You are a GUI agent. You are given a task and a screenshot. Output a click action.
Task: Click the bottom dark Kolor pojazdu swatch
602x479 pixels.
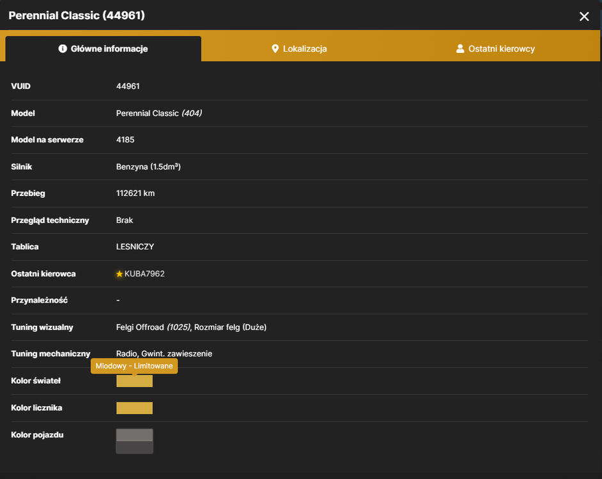[134, 448]
